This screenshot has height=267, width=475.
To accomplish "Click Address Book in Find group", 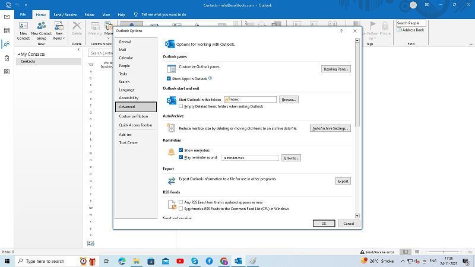I will [410, 30].
